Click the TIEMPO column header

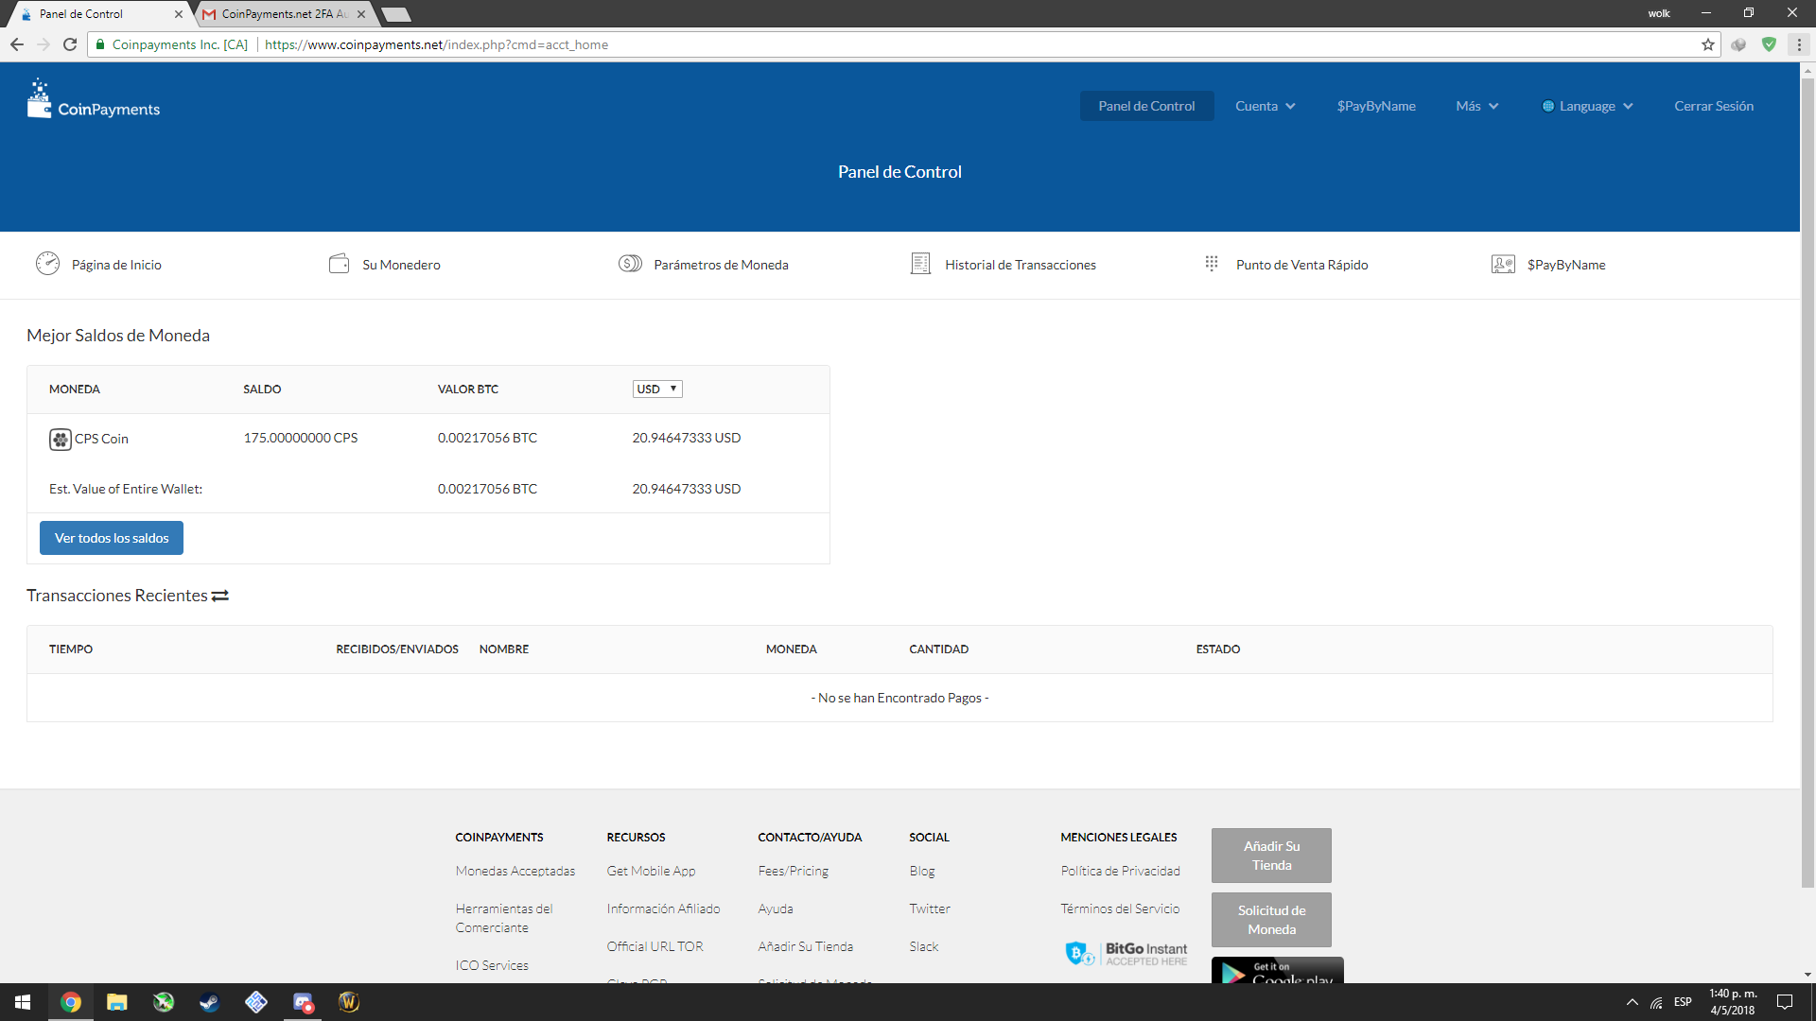[71, 649]
